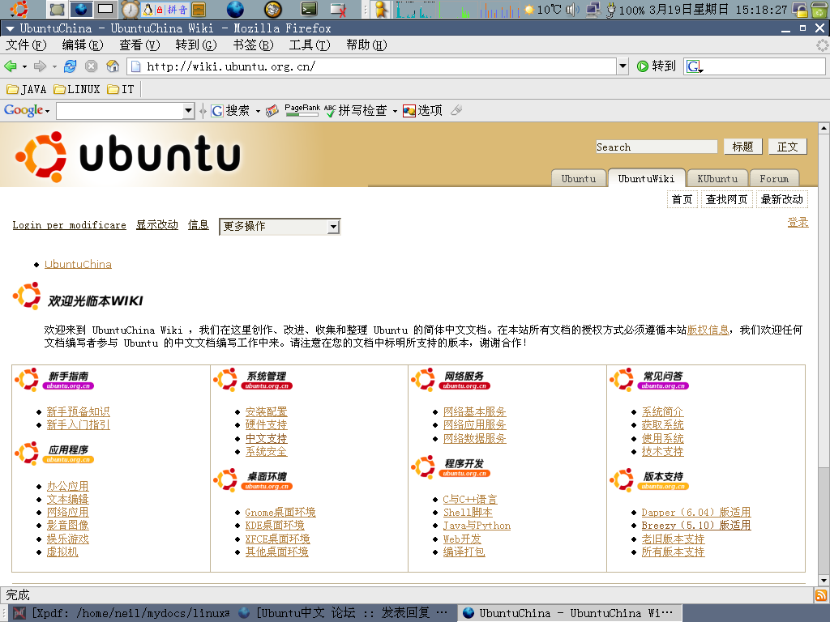Open Google toolbar options (选项)
The width and height of the screenshot is (830, 622).
422,110
